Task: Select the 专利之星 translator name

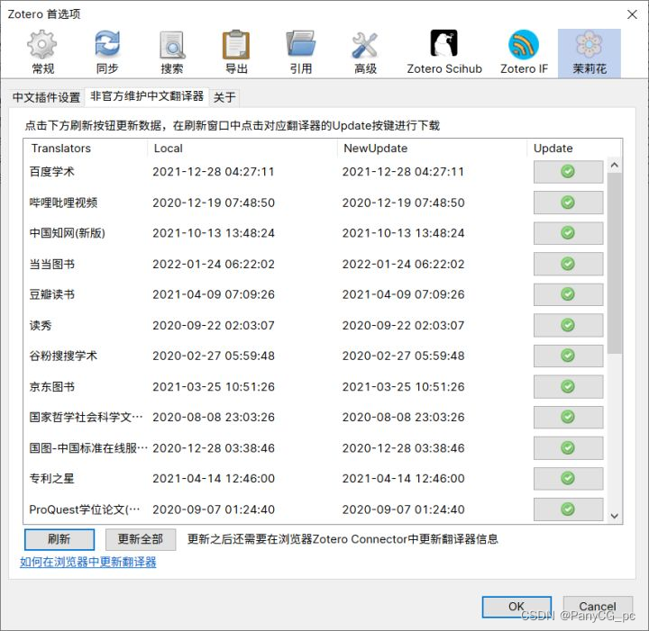Action: (x=51, y=479)
